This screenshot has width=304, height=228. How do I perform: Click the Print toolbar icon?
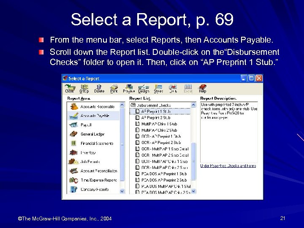click(114, 89)
